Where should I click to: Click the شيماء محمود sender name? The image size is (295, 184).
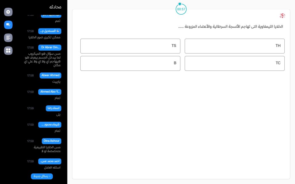[x=50, y=125]
